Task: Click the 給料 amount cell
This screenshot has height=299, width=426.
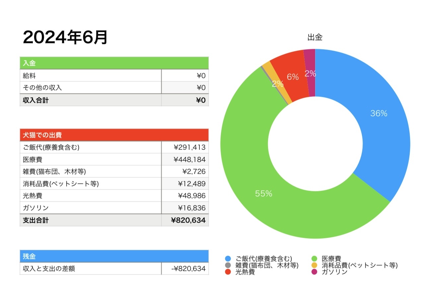Action: pyautogui.click(x=185, y=76)
